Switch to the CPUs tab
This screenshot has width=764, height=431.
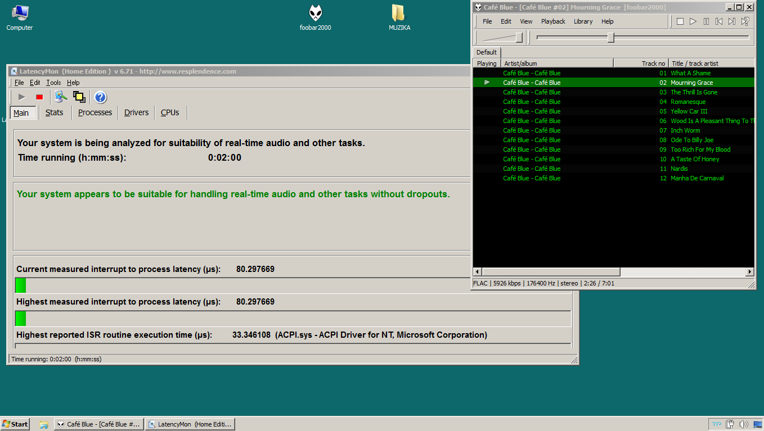pyautogui.click(x=170, y=112)
